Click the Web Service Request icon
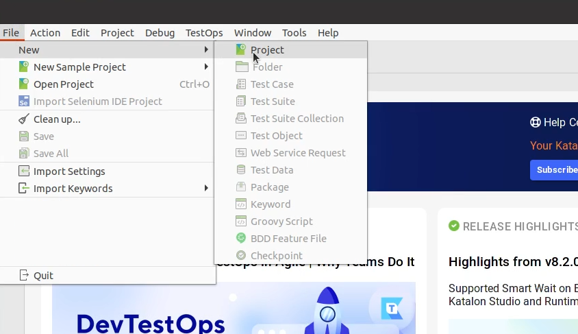Viewport: 578px width, 334px height. click(241, 152)
